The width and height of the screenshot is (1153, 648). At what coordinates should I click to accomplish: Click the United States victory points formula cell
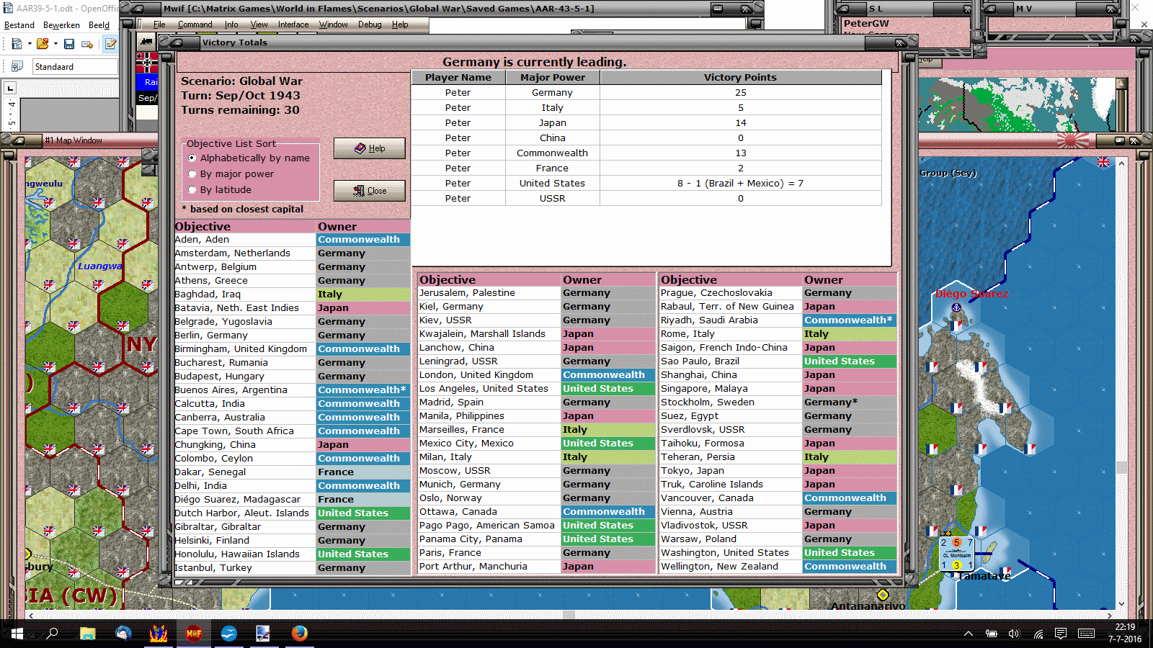pos(741,184)
